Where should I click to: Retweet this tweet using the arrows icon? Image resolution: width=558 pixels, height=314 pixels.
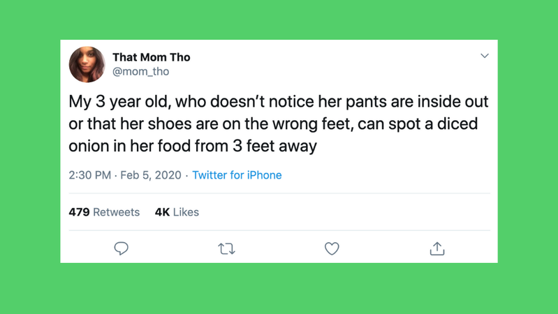coord(226,248)
